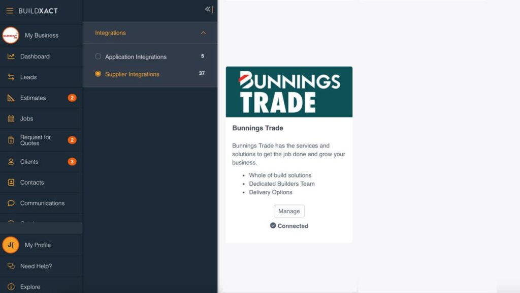Click the Communications chat bubble icon
Image resolution: width=520 pixels, height=293 pixels.
11,203
